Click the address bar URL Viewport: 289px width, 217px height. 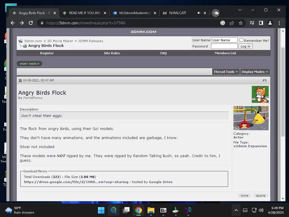tap(86, 23)
